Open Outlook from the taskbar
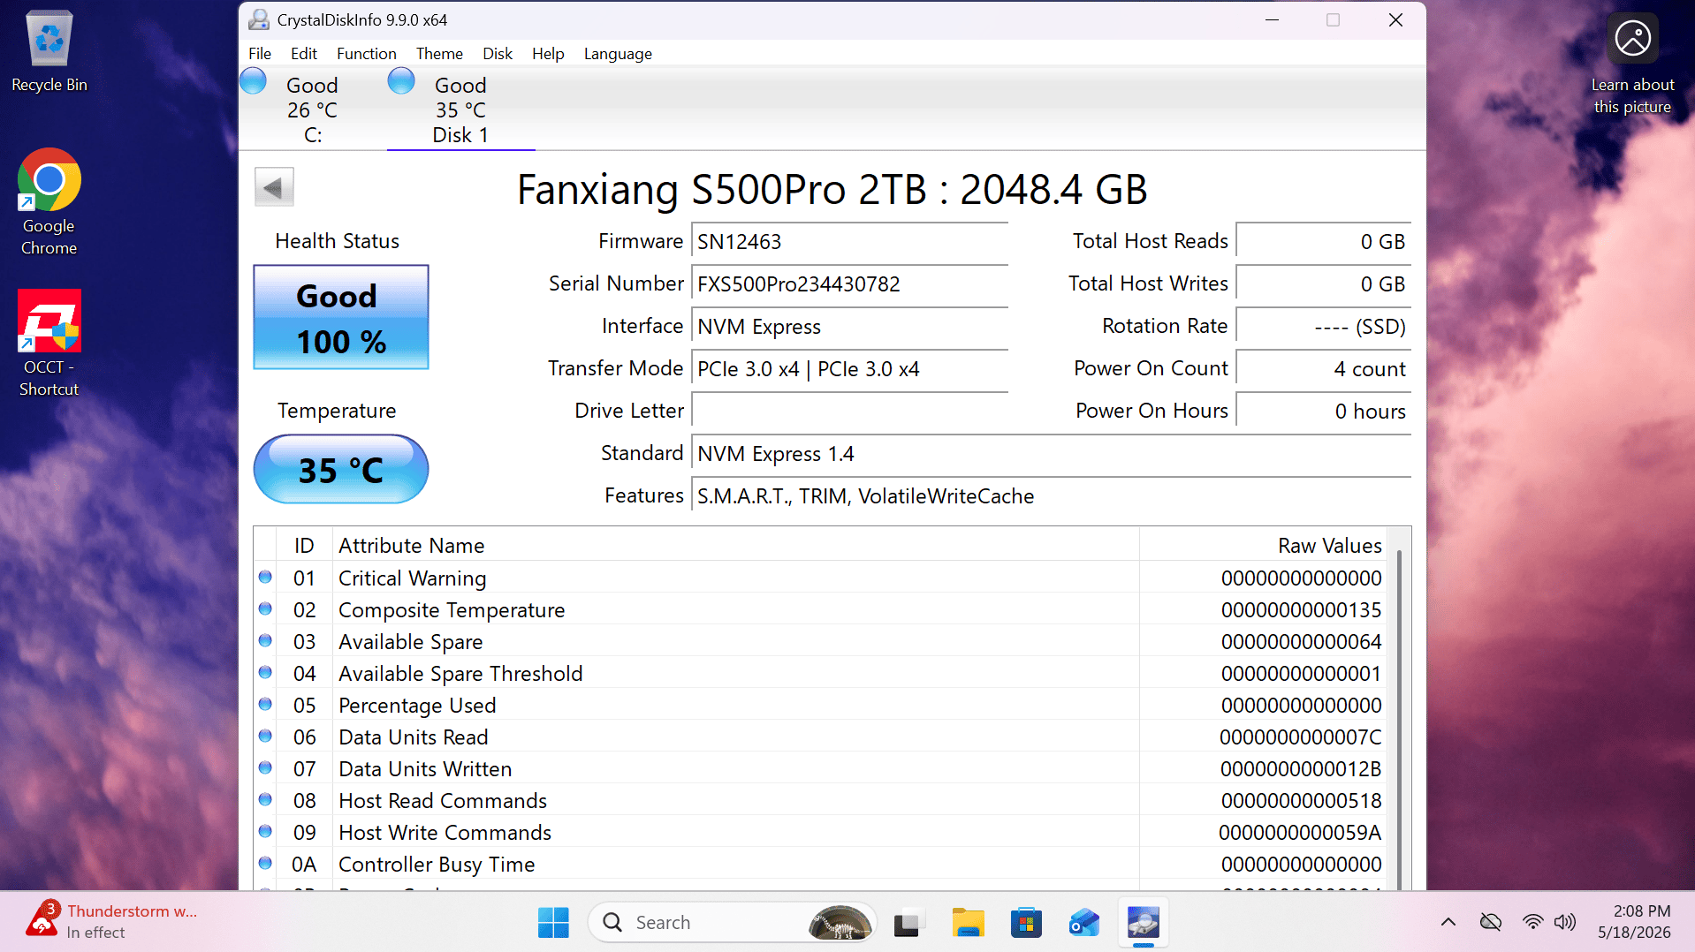Image resolution: width=1695 pixels, height=952 pixels. pyautogui.click(x=1084, y=923)
